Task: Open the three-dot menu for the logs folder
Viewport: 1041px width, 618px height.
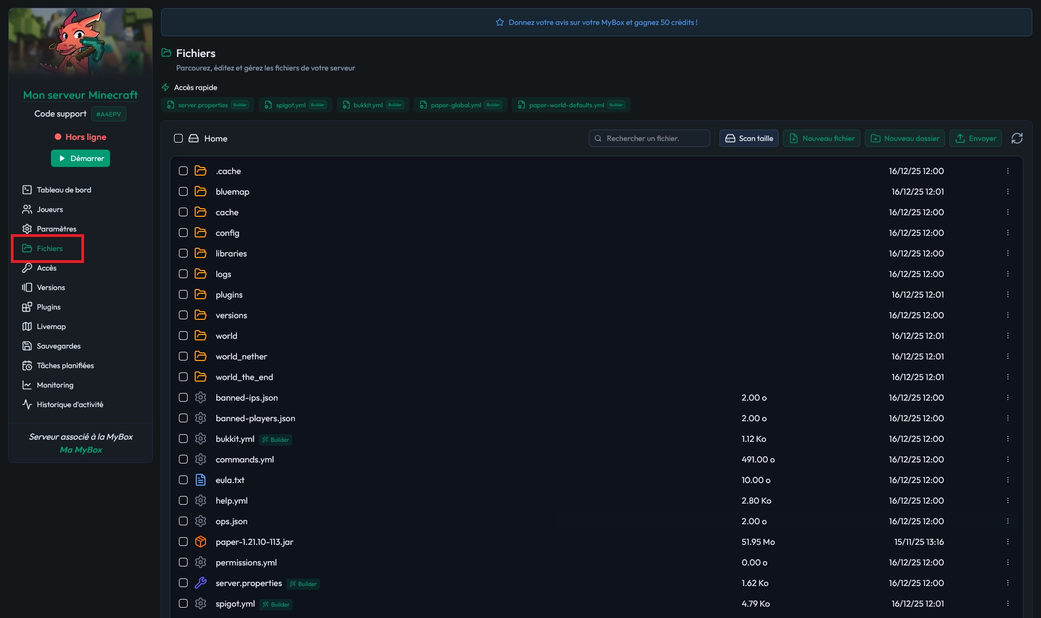Action: pyautogui.click(x=1007, y=274)
